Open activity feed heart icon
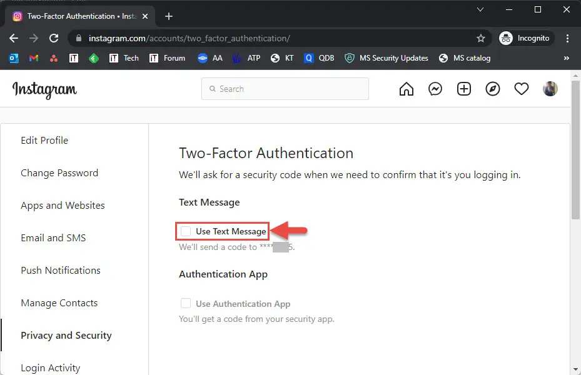Viewport: 581px width, 375px height. [522, 89]
